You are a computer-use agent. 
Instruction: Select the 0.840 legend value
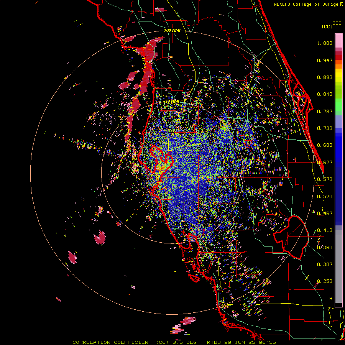coord(325,94)
